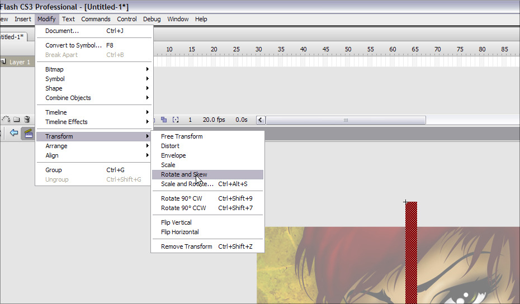Click the back arrow on edit bar
Viewport: 520px width, 304px height.
14,134
